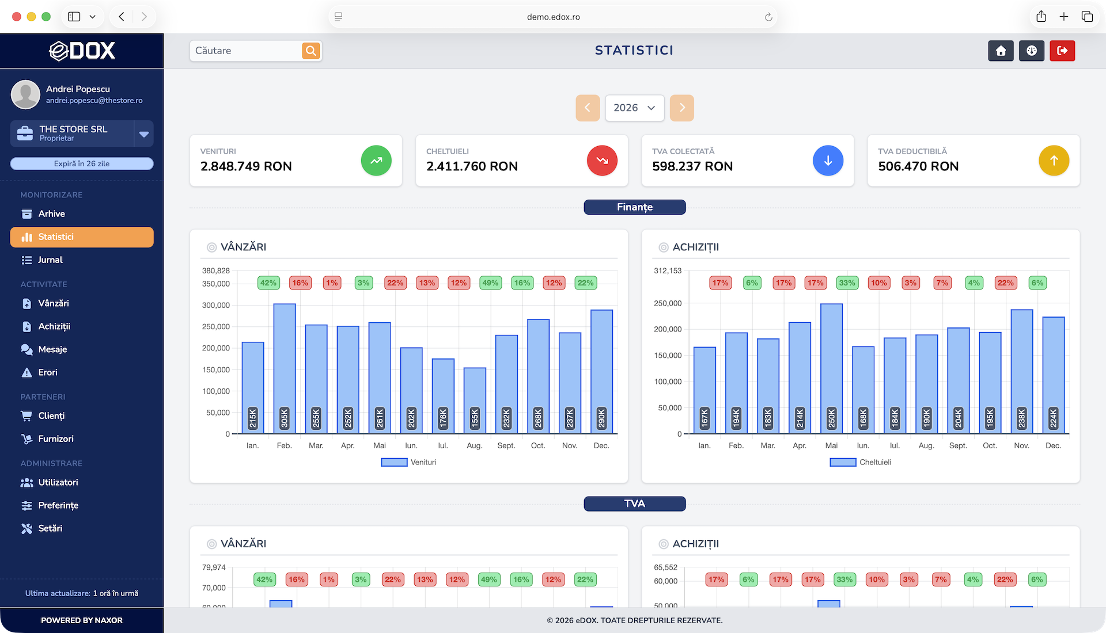
Task: Go to previous year with left chevron
Action: coord(588,108)
